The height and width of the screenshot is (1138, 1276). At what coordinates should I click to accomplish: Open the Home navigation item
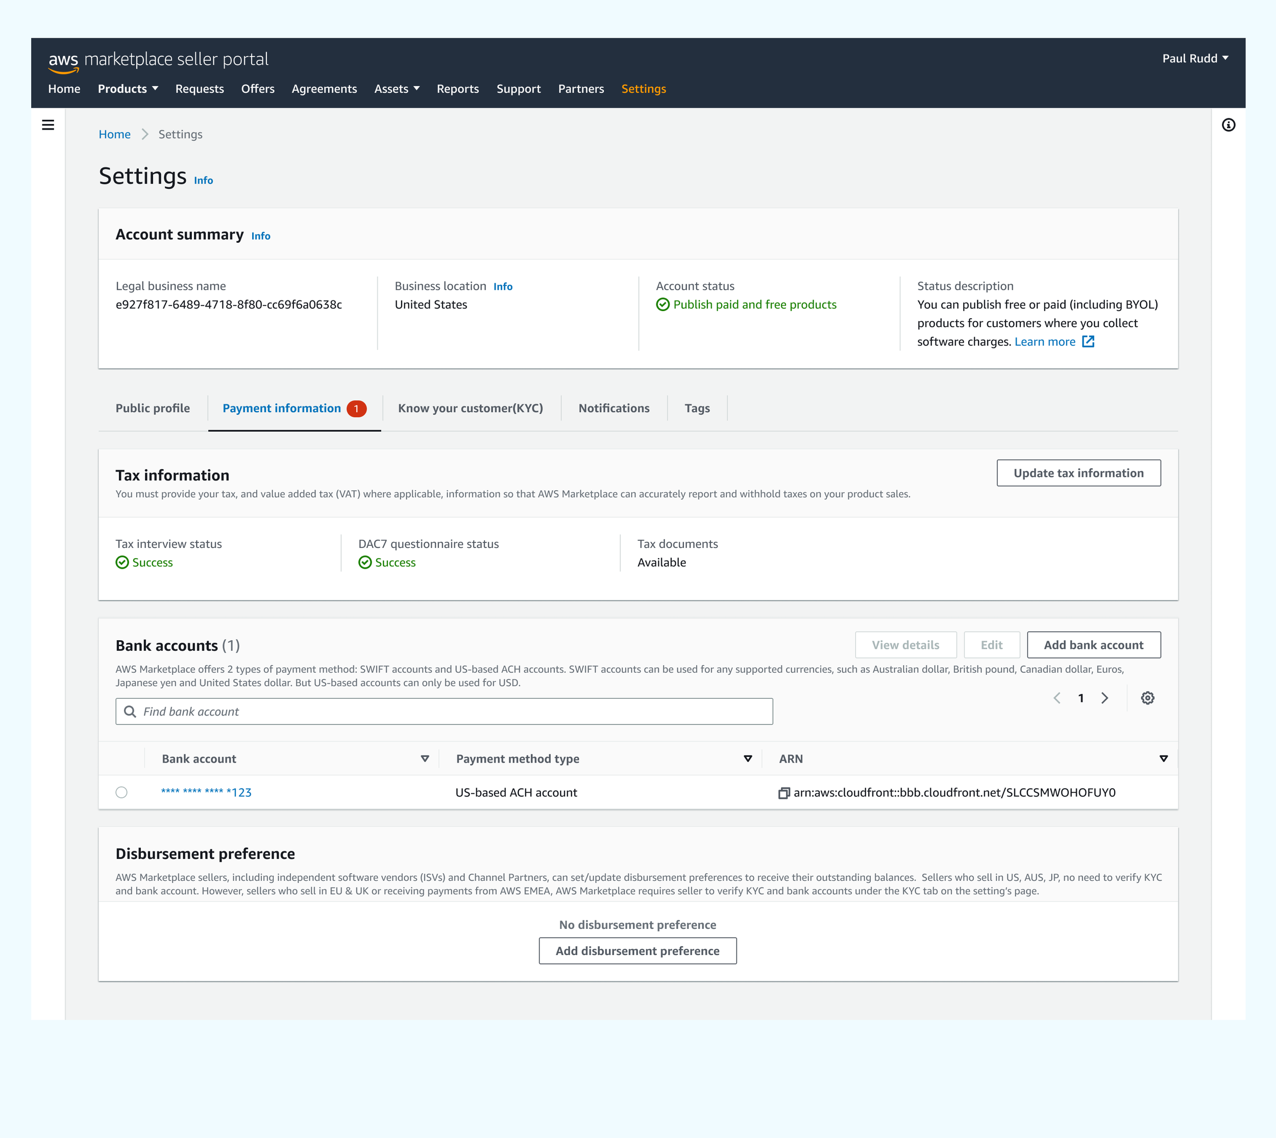(64, 89)
